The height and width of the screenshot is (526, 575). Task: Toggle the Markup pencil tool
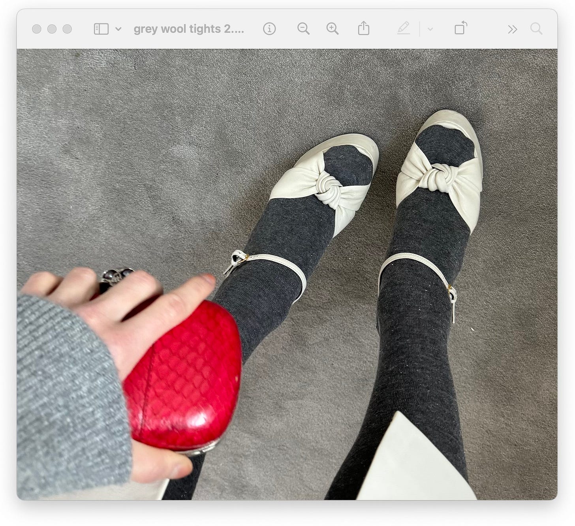[x=404, y=28]
